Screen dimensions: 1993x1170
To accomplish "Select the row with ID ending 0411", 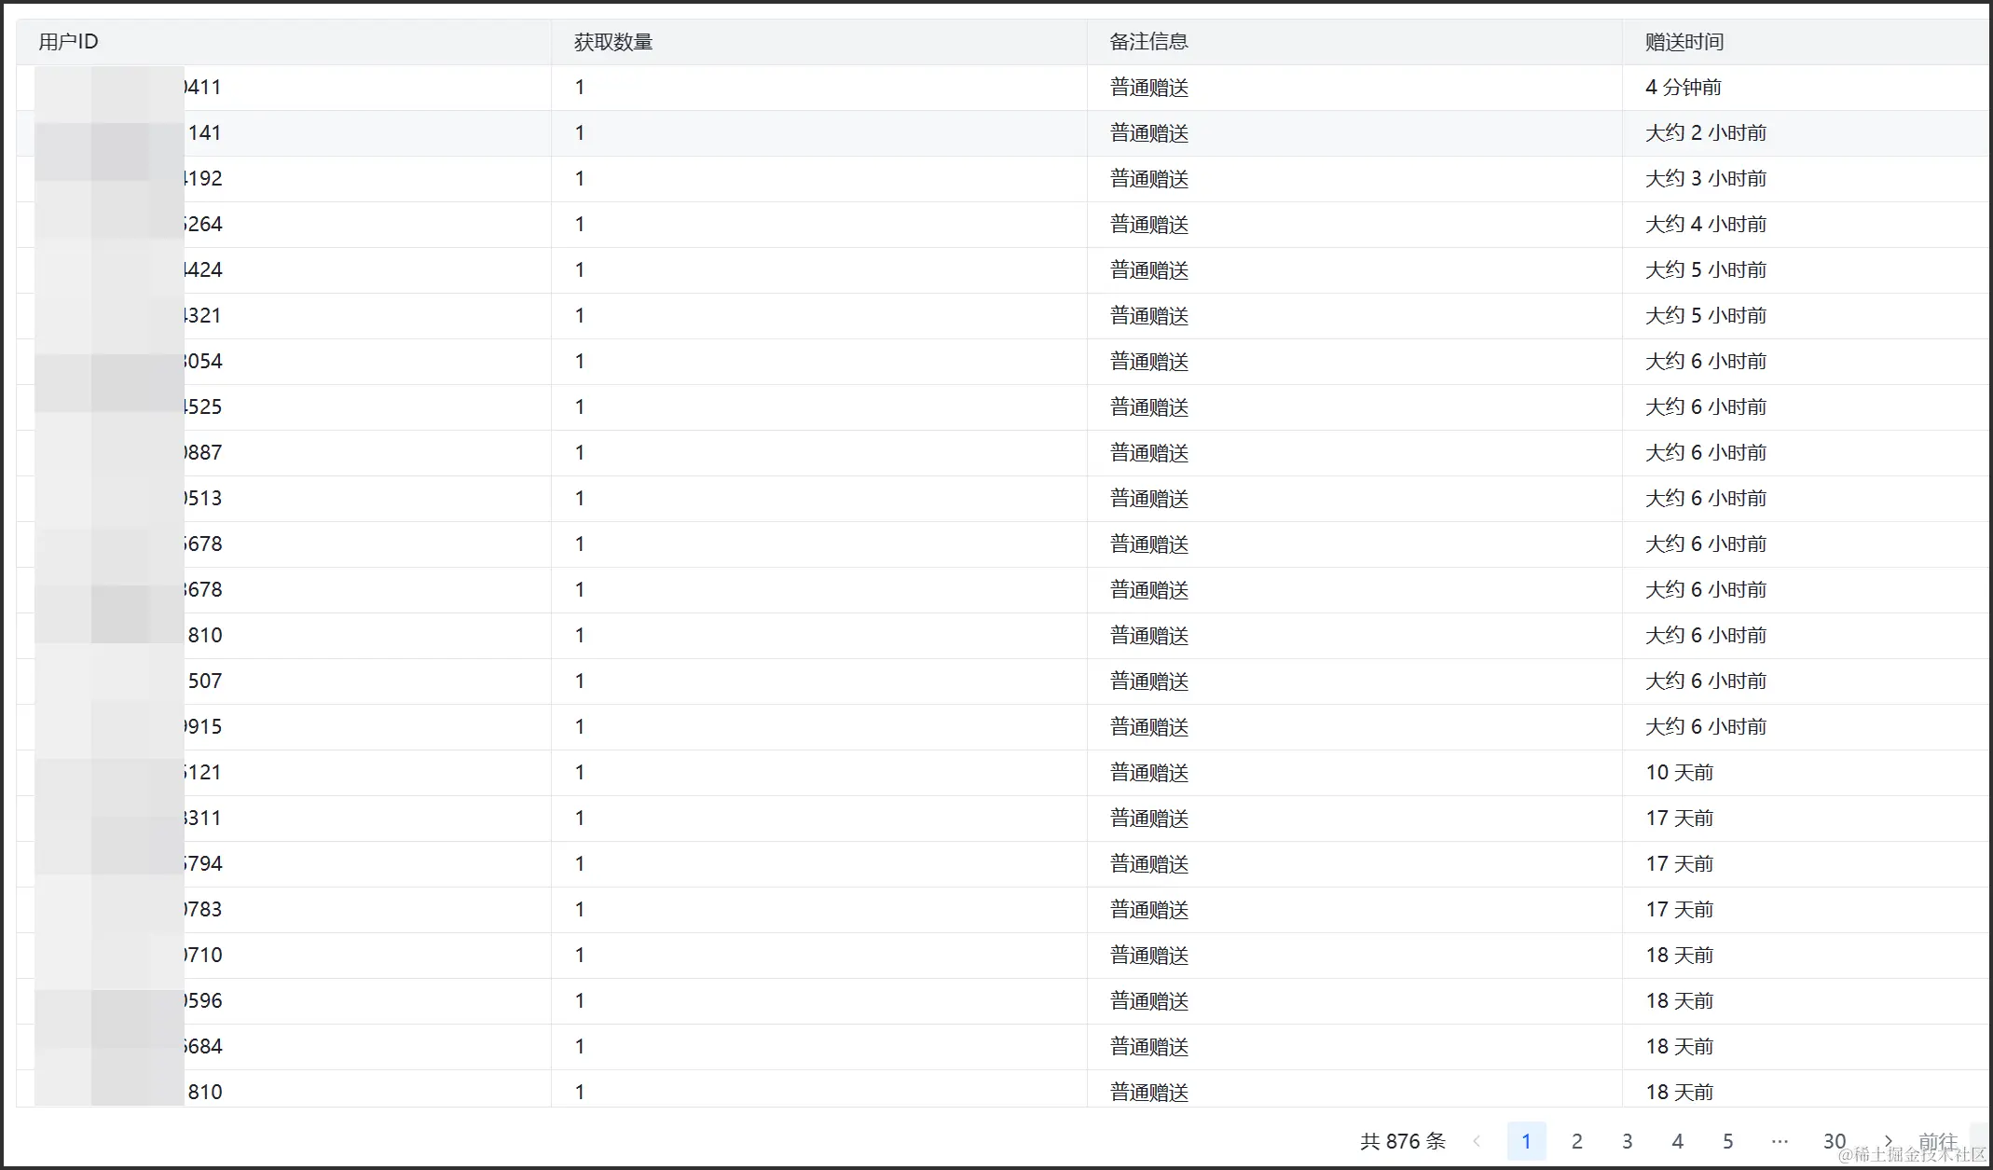I will [x=201, y=88].
